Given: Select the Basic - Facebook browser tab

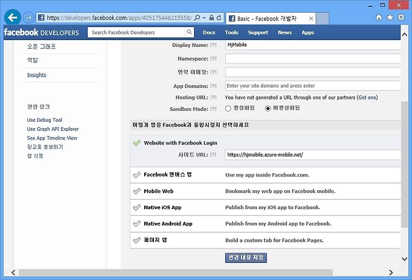Looking at the screenshot, I should coord(271,18).
